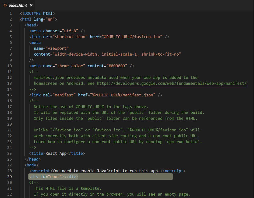Select the index.html editor tab
Screen dimensions: 254x198
(18, 5)
